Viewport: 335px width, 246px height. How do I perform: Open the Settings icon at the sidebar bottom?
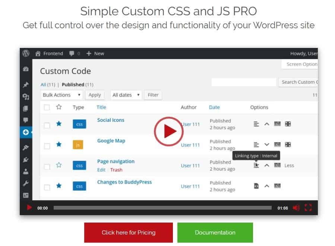(x=26, y=195)
